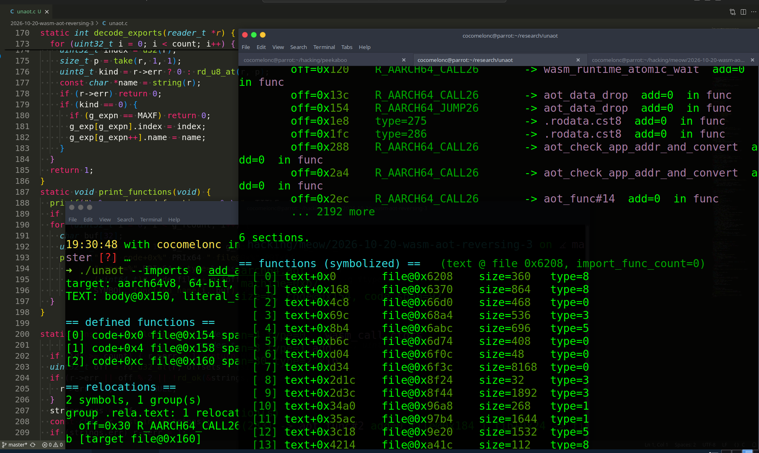Image resolution: width=759 pixels, height=453 pixels.
Task: Open Edit menu in front terminal window
Action: click(x=261, y=47)
